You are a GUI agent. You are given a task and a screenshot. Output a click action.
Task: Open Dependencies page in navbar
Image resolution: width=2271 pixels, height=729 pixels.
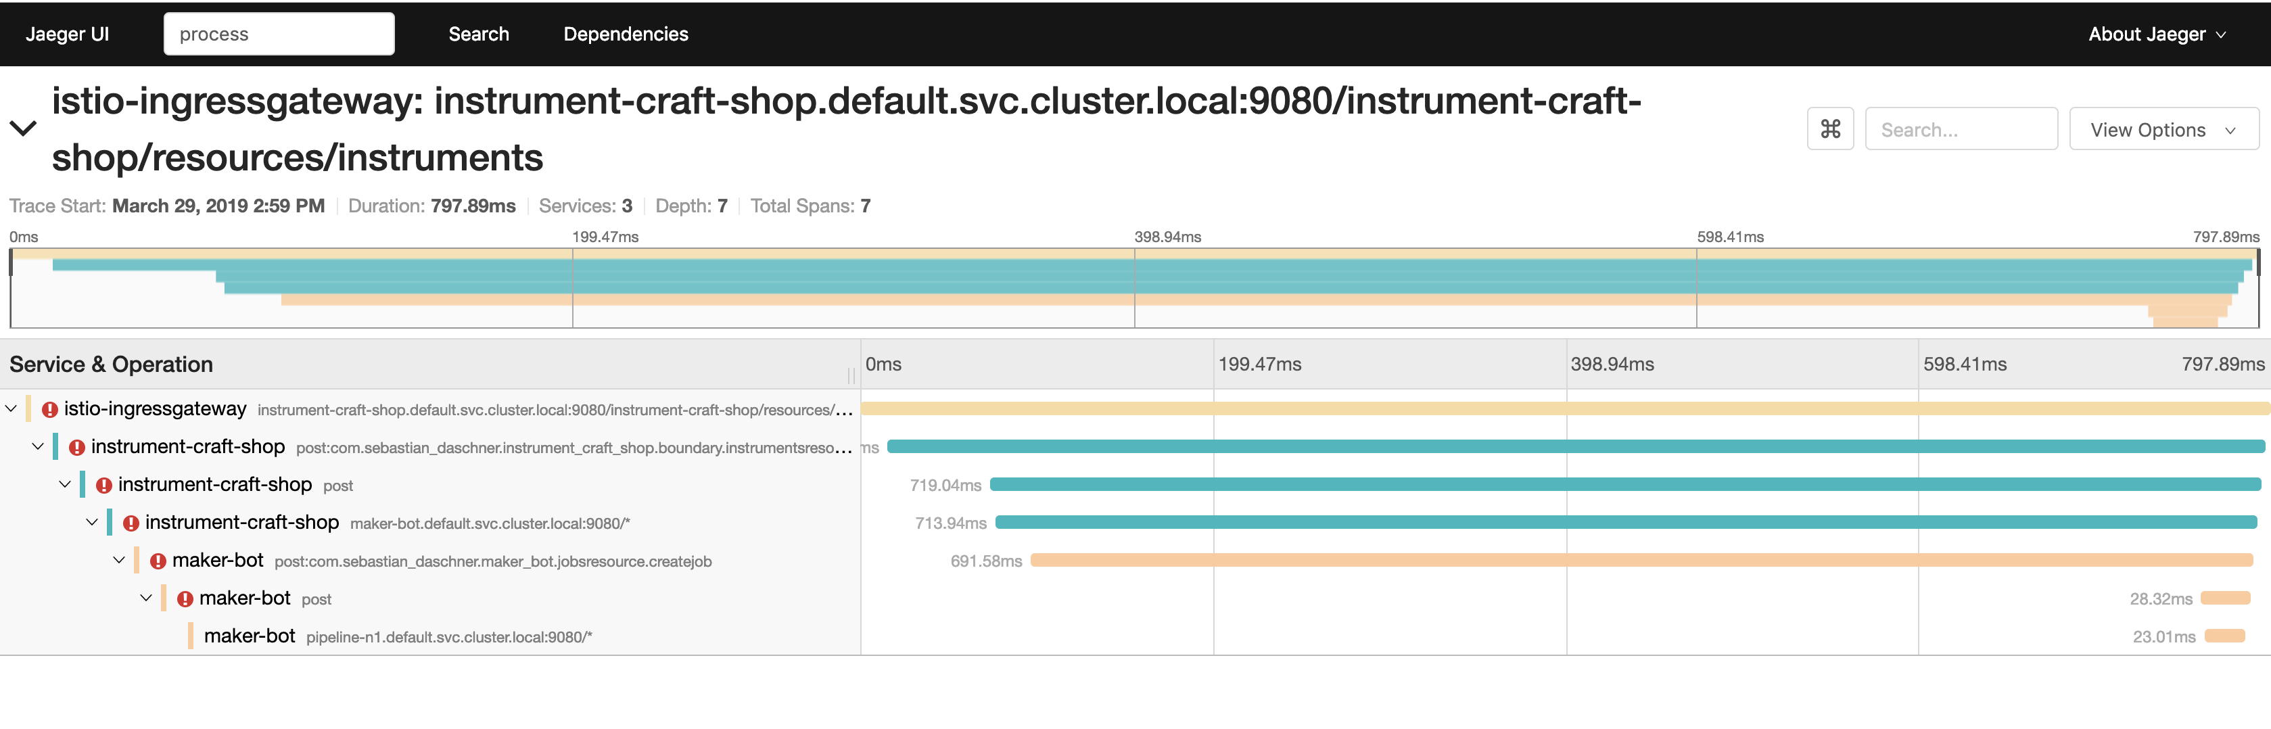tap(626, 34)
